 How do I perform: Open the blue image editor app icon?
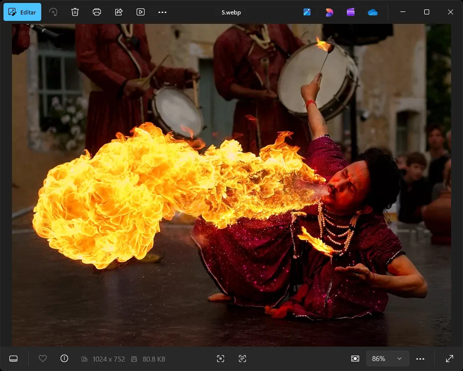[x=307, y=12]
